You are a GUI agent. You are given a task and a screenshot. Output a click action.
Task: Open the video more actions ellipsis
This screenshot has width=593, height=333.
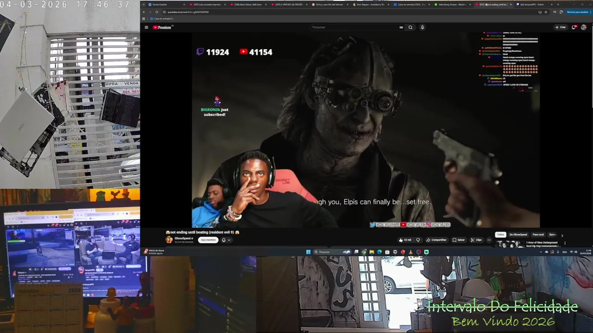[489, 240]
